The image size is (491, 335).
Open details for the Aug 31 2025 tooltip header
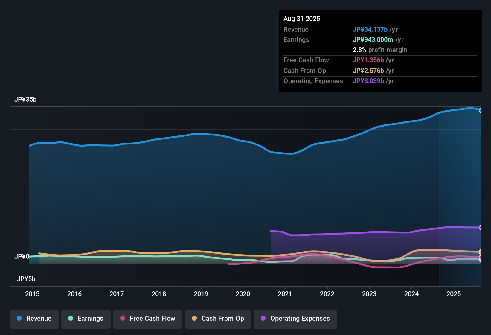pos(302,19)
